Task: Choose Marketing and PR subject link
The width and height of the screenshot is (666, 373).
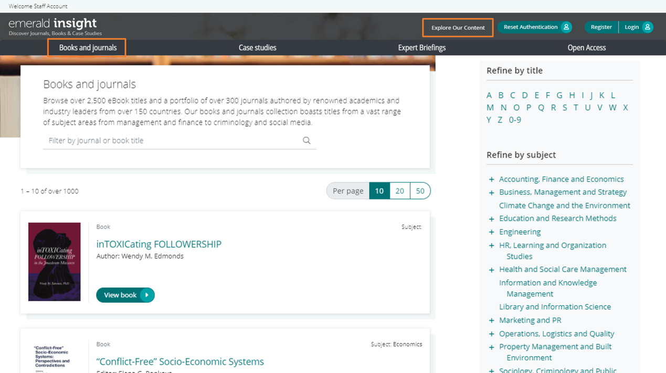Action: (x=530, y=320)
